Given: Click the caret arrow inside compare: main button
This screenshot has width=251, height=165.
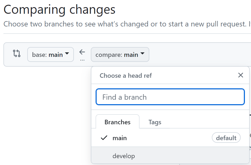Looking at the screenshot, I should (x=142, y=53).
